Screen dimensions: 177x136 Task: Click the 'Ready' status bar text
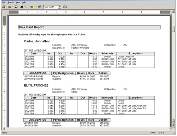5,133
